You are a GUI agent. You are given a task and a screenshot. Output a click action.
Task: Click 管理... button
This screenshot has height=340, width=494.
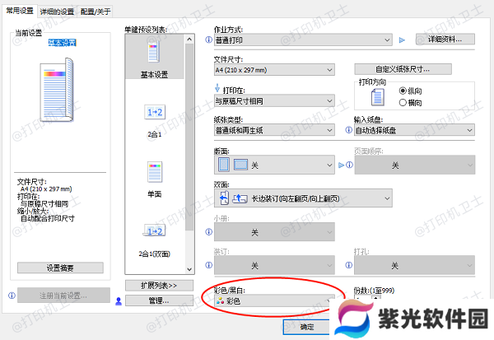pyautogui.click(x=159, y=300)
